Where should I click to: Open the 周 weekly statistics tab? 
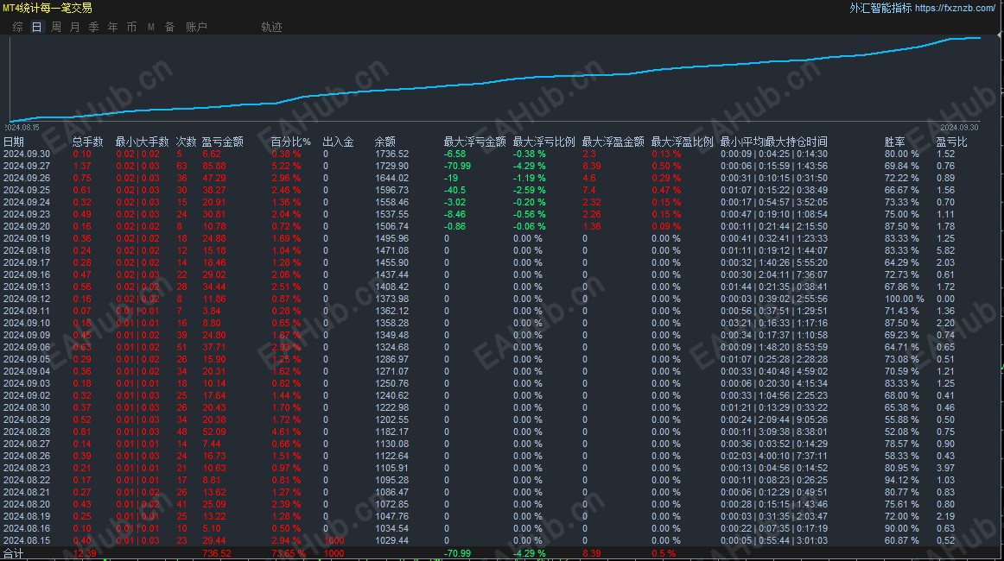(x=56, y=27)
